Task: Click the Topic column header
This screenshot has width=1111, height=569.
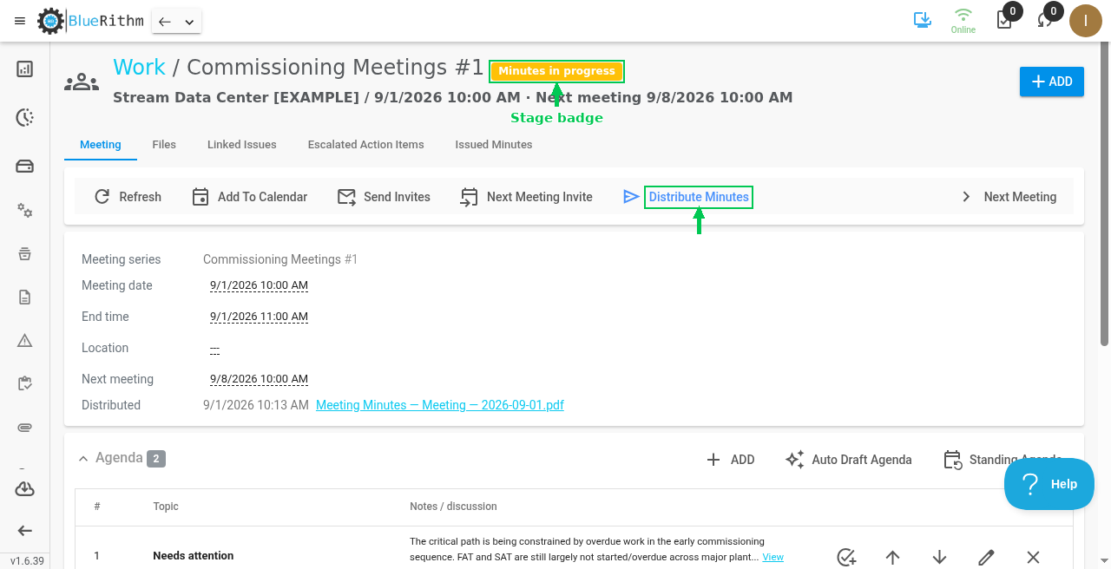Action: [166, 507]
